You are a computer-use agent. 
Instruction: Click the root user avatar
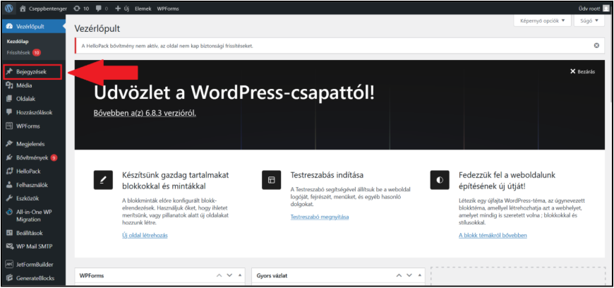tap(606, 8)
